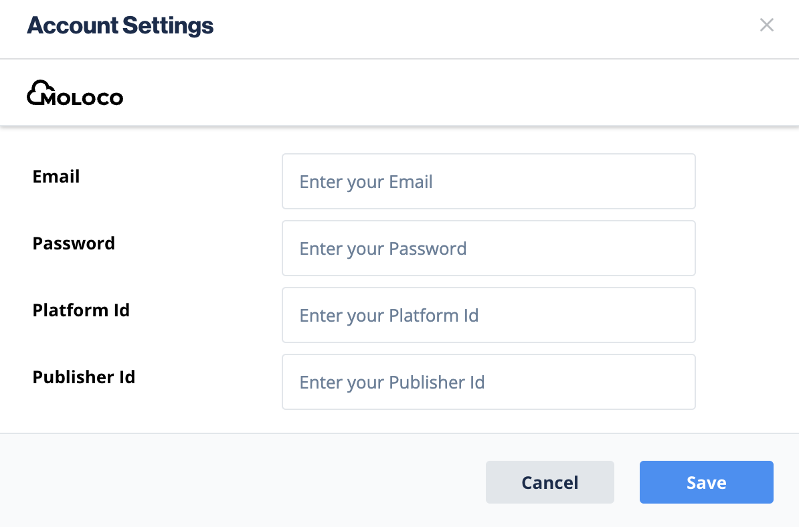Click the Publisher Id label
This screenshot has width=799, height=527.
[84, 377]
